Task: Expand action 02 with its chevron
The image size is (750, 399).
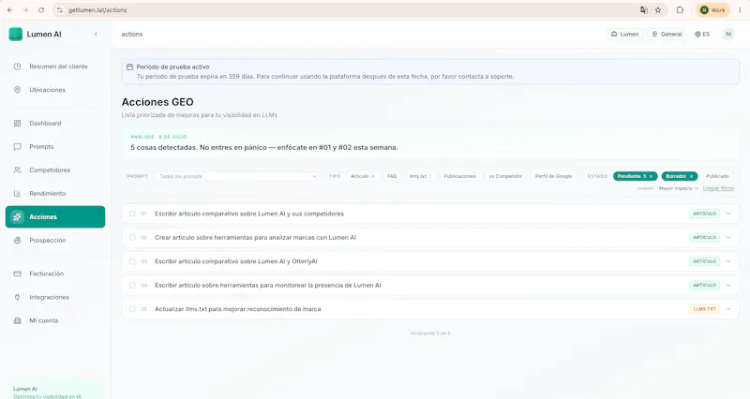Action: coord(728,238)
